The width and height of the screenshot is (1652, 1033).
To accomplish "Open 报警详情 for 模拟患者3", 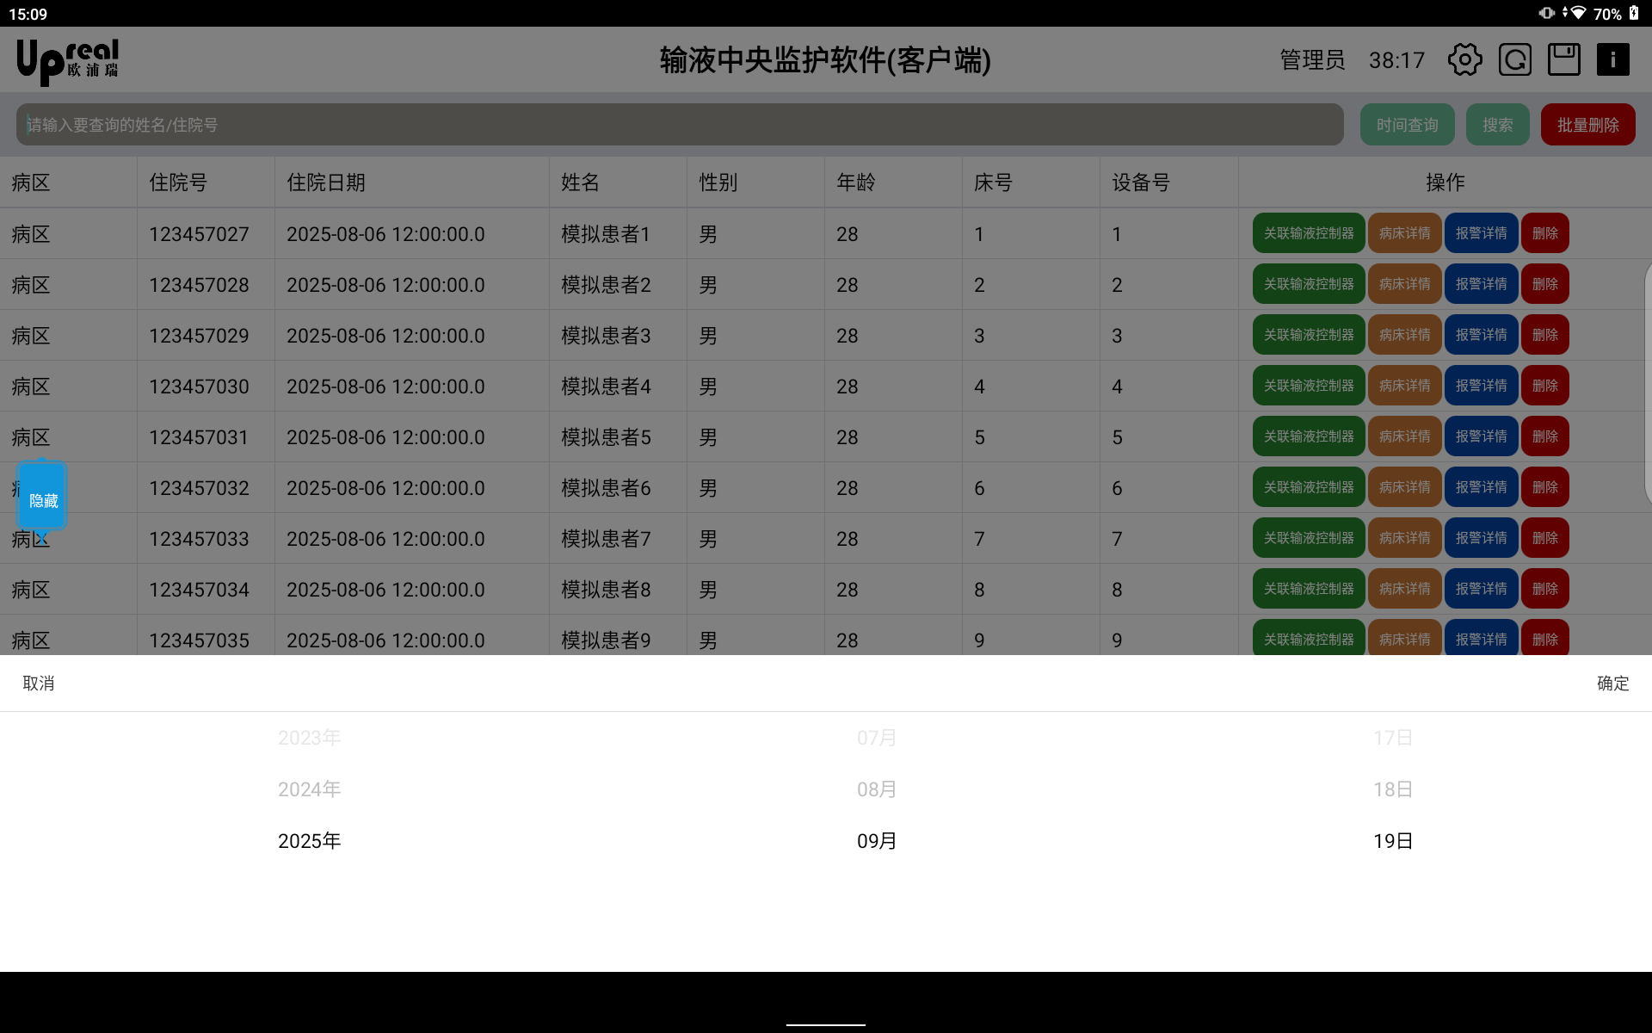I will coord(1481,335).
